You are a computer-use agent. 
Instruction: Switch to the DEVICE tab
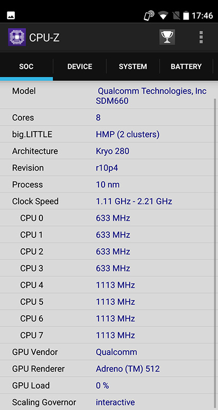(x=80, y=67)
